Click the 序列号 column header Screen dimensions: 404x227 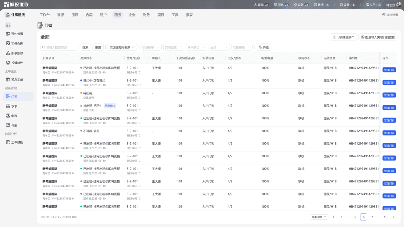pyautogui.click(x=353, y=58)
